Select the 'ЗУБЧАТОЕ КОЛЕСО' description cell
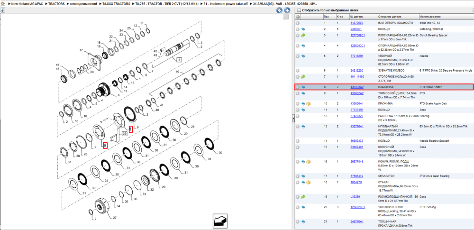 click(x=391, y=71)
